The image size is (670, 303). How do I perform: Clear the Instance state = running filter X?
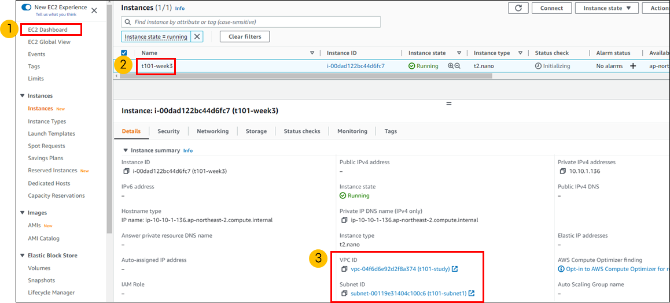click(x=197, y=36)
